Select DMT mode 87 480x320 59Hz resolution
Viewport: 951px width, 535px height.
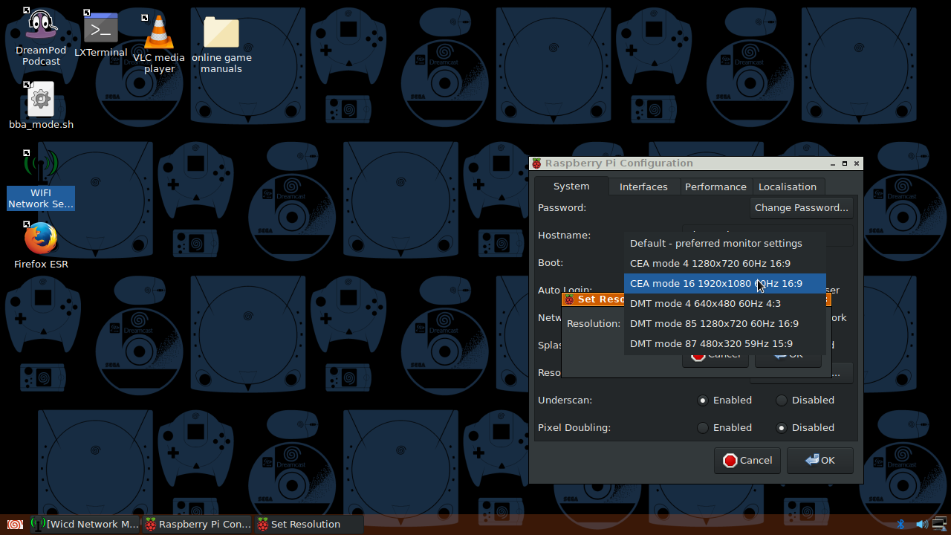(725, 343)
